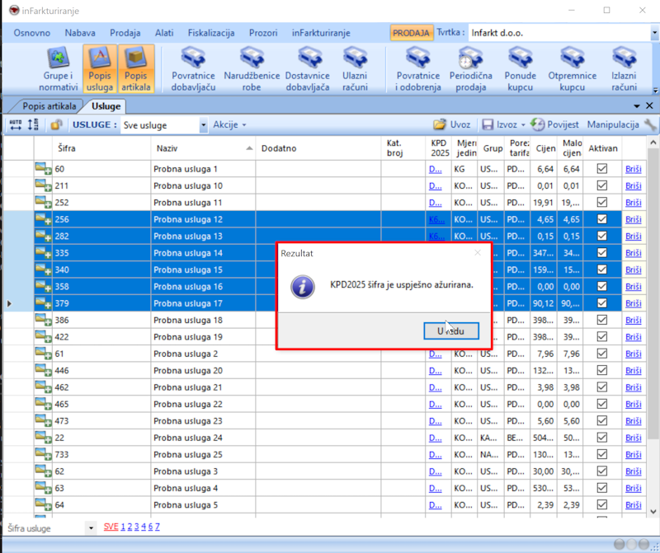Open the Fiskalizacija menu
The height and width of the screenshot is (553, 660).
[x=211, y=33]
